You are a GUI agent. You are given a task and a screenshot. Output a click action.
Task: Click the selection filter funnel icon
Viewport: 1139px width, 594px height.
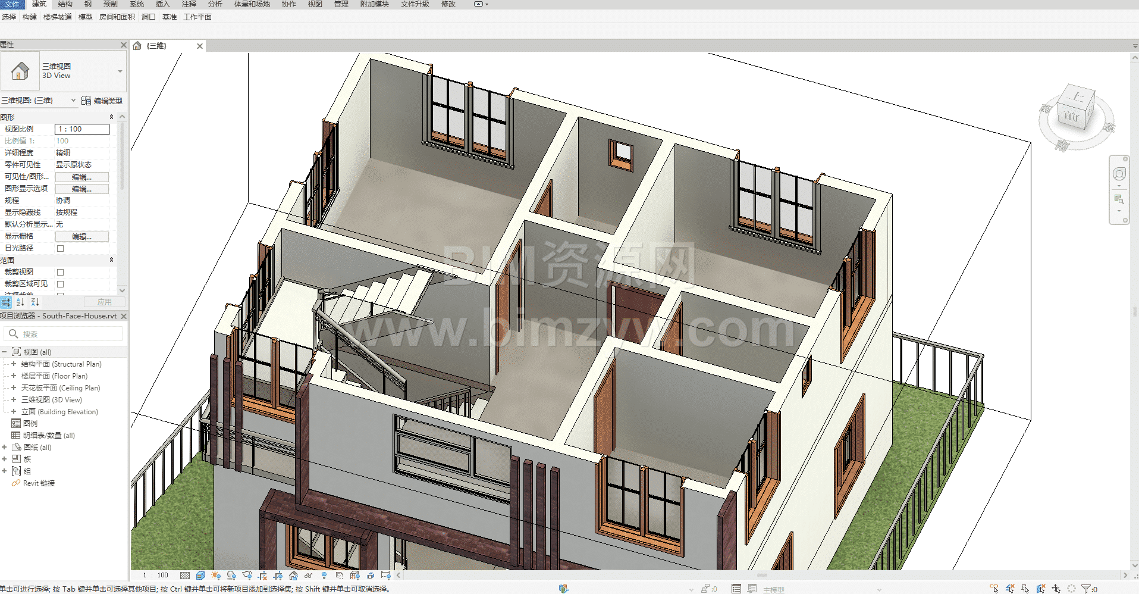[x=1086, y=589]
